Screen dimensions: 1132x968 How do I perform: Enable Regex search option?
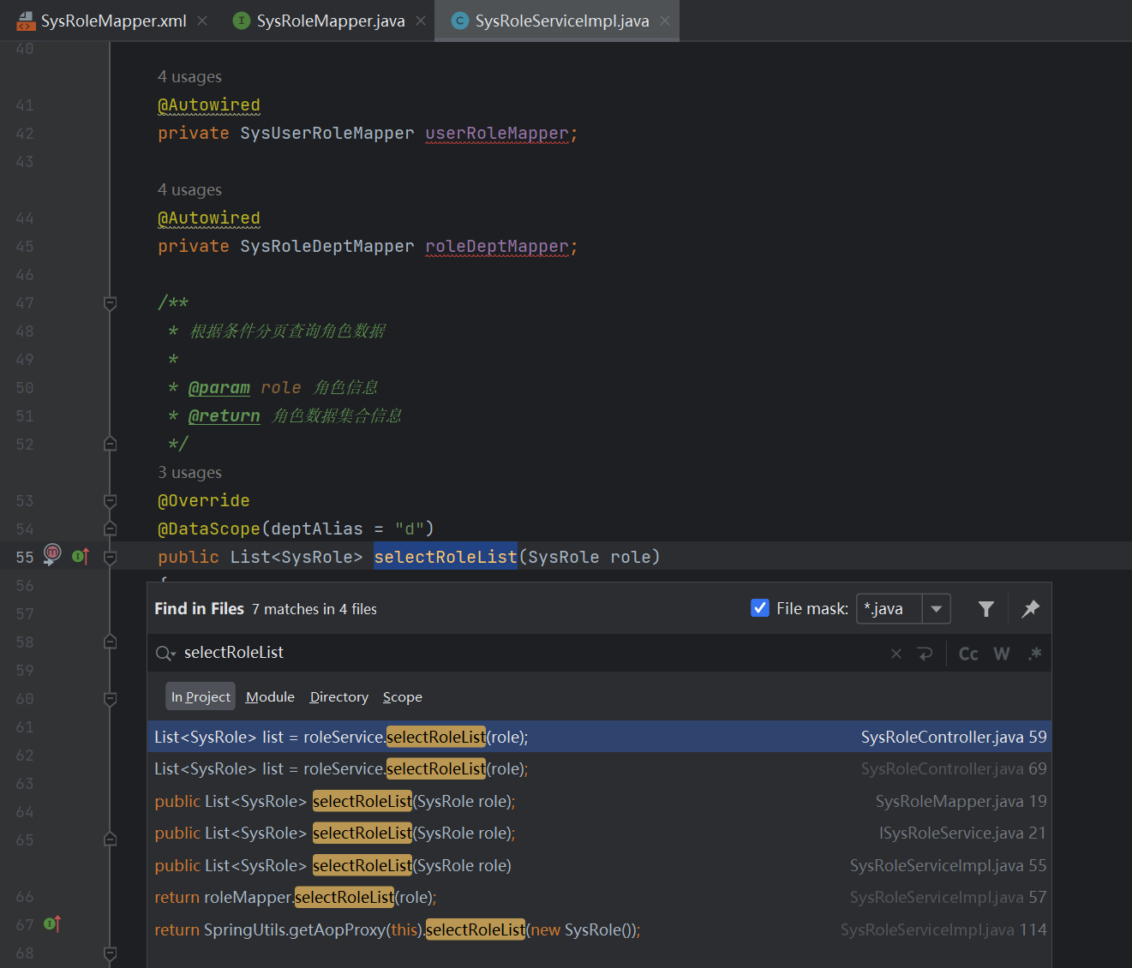pyautogui.click(x=1034, y=654)
